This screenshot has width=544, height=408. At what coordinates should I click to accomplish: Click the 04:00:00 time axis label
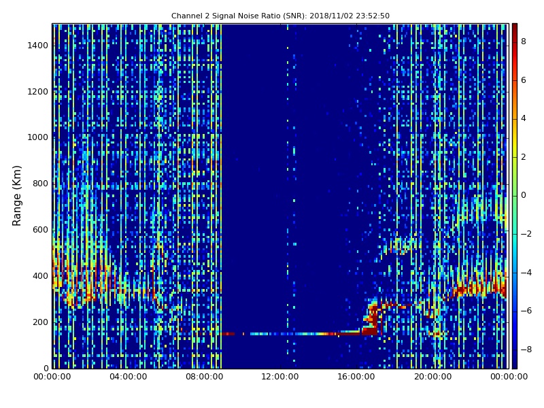(x=129, y=377)
